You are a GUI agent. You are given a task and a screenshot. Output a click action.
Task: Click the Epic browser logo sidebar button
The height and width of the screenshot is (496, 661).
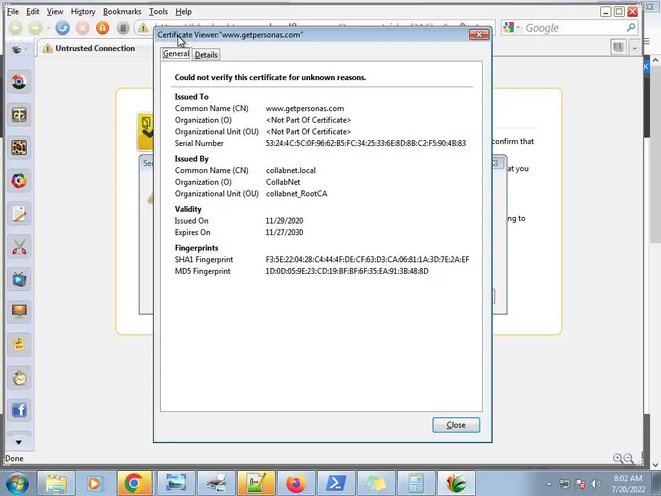(17, 49)
